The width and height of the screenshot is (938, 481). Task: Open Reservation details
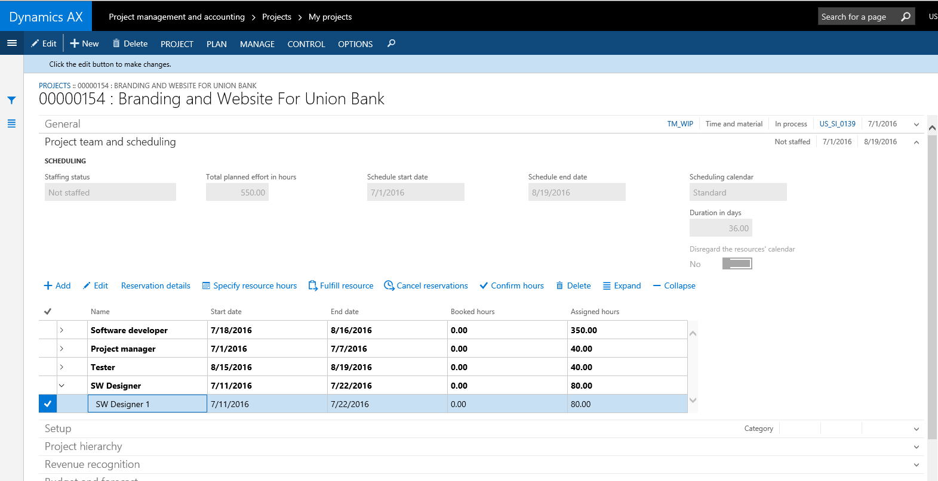pyautogui.click(x=155, y=286)
